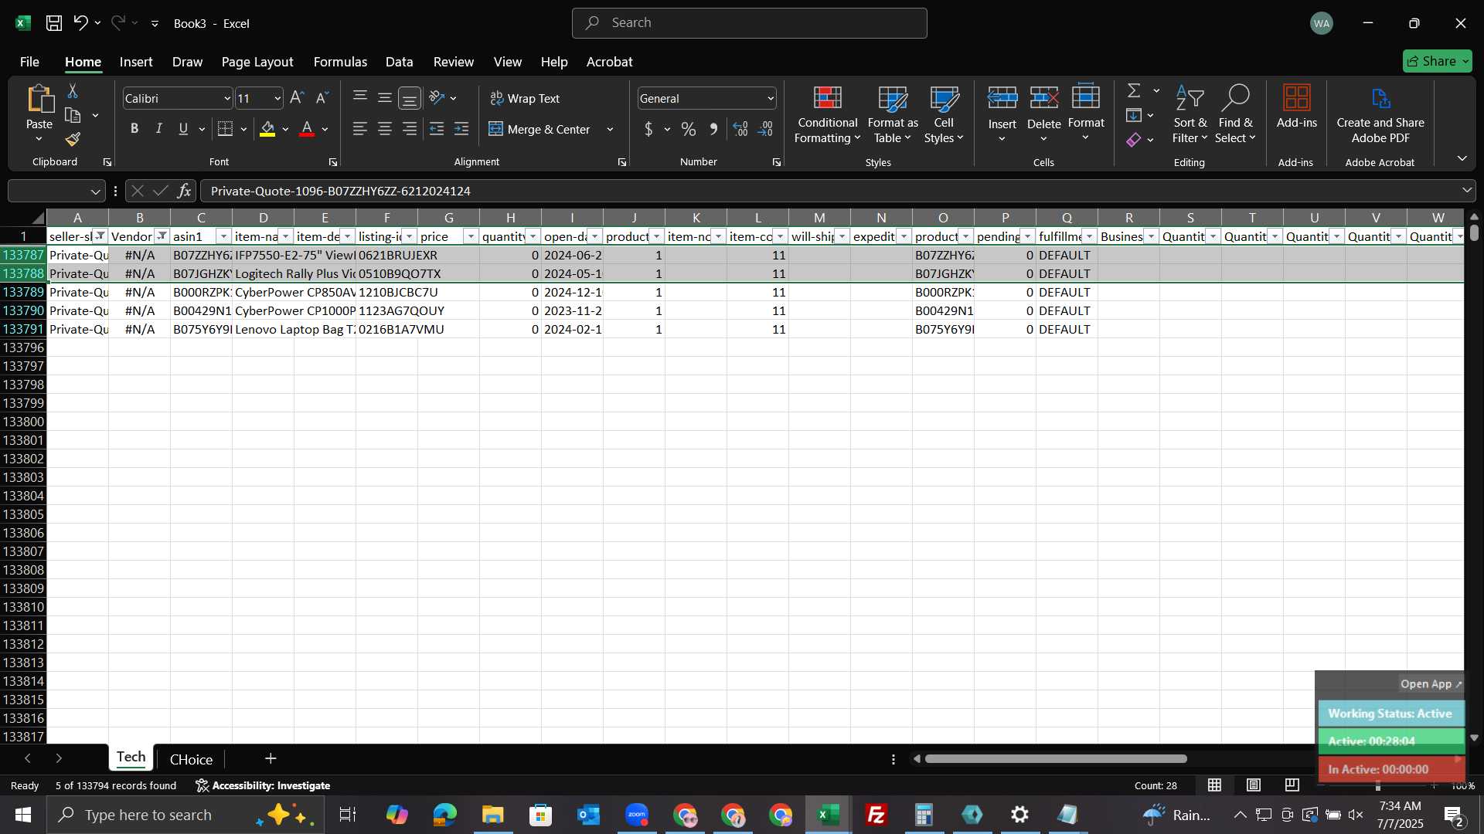Click the Insert Function fx icon

(x=184, y=191)
